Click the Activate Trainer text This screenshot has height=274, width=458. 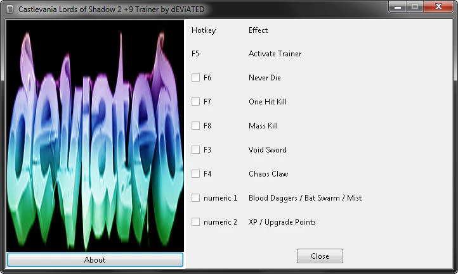(x=275, y=54)
